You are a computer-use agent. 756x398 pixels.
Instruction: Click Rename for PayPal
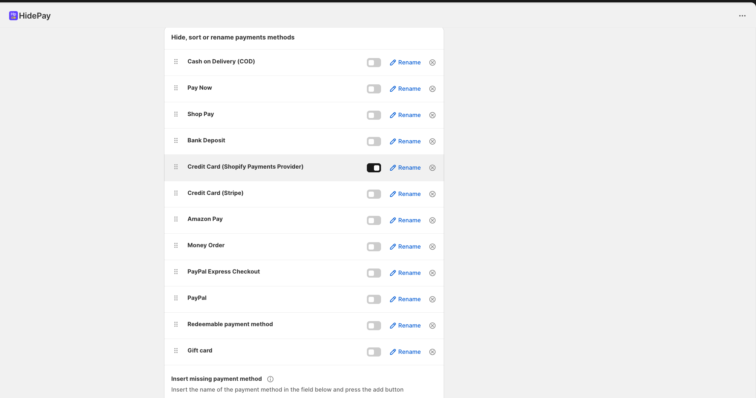(405, 300)
